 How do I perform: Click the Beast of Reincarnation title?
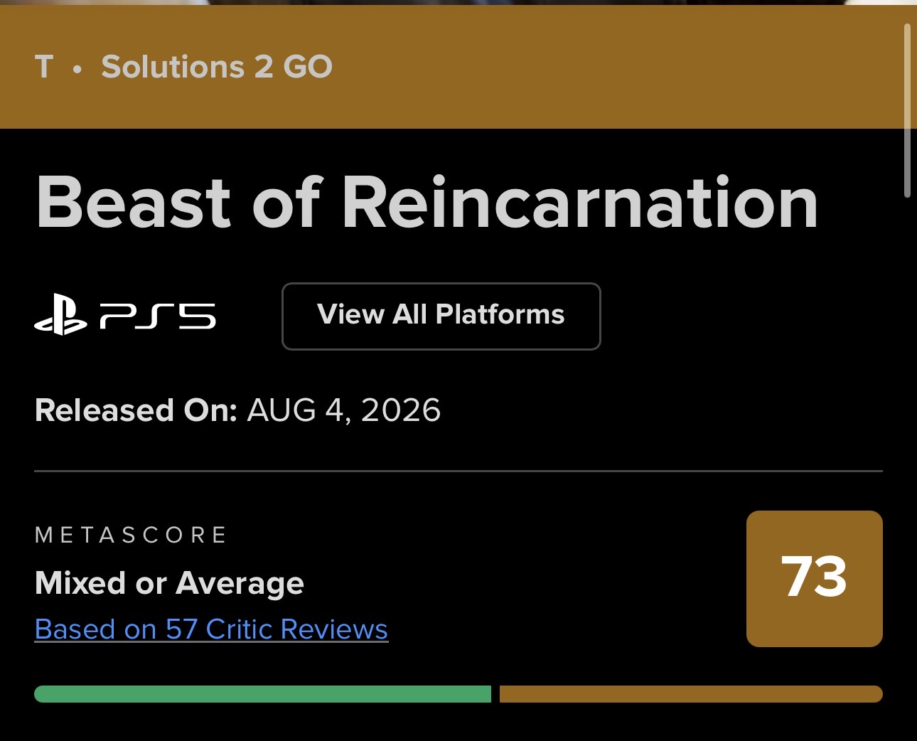pyautogui.click(x=427, y=203)
